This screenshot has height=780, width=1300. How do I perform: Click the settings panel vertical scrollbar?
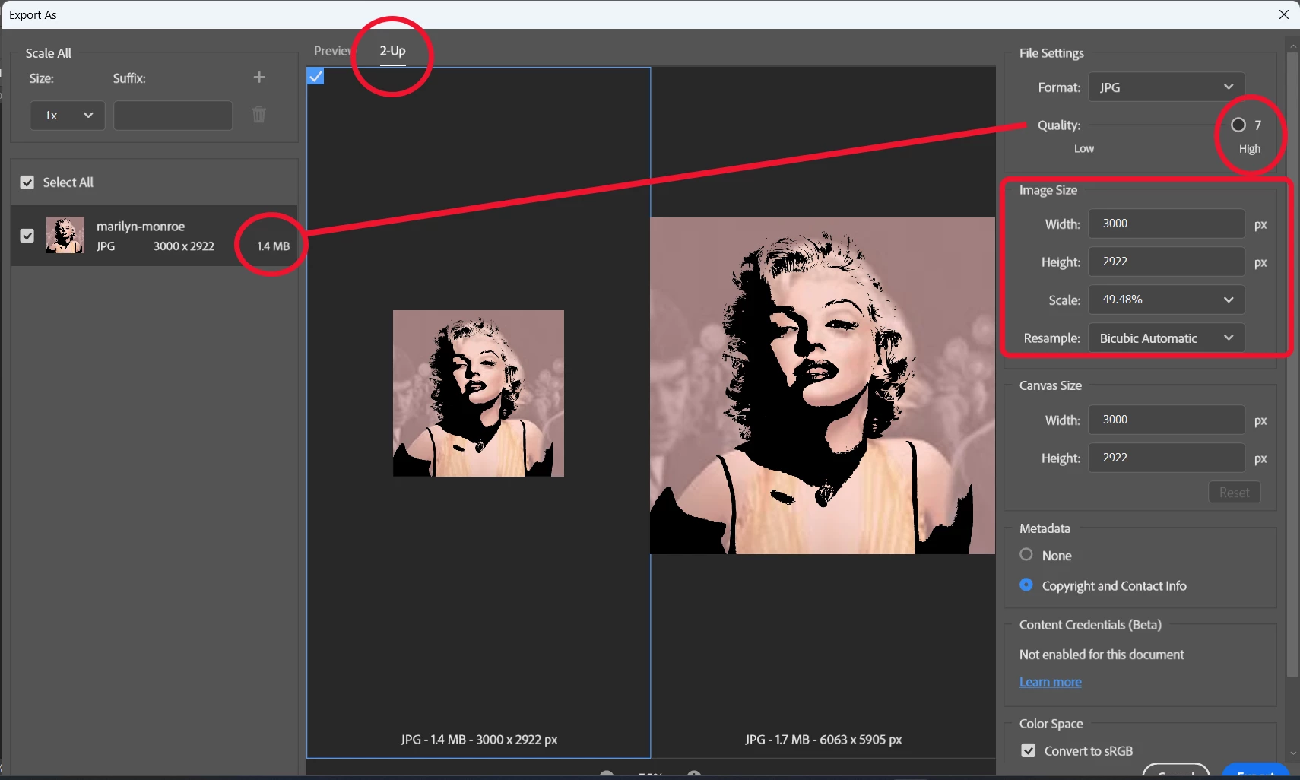[1292, 365]
